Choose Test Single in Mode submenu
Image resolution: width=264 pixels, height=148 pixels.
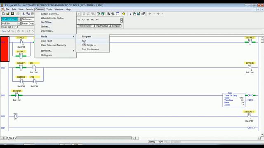pos(92,45)
